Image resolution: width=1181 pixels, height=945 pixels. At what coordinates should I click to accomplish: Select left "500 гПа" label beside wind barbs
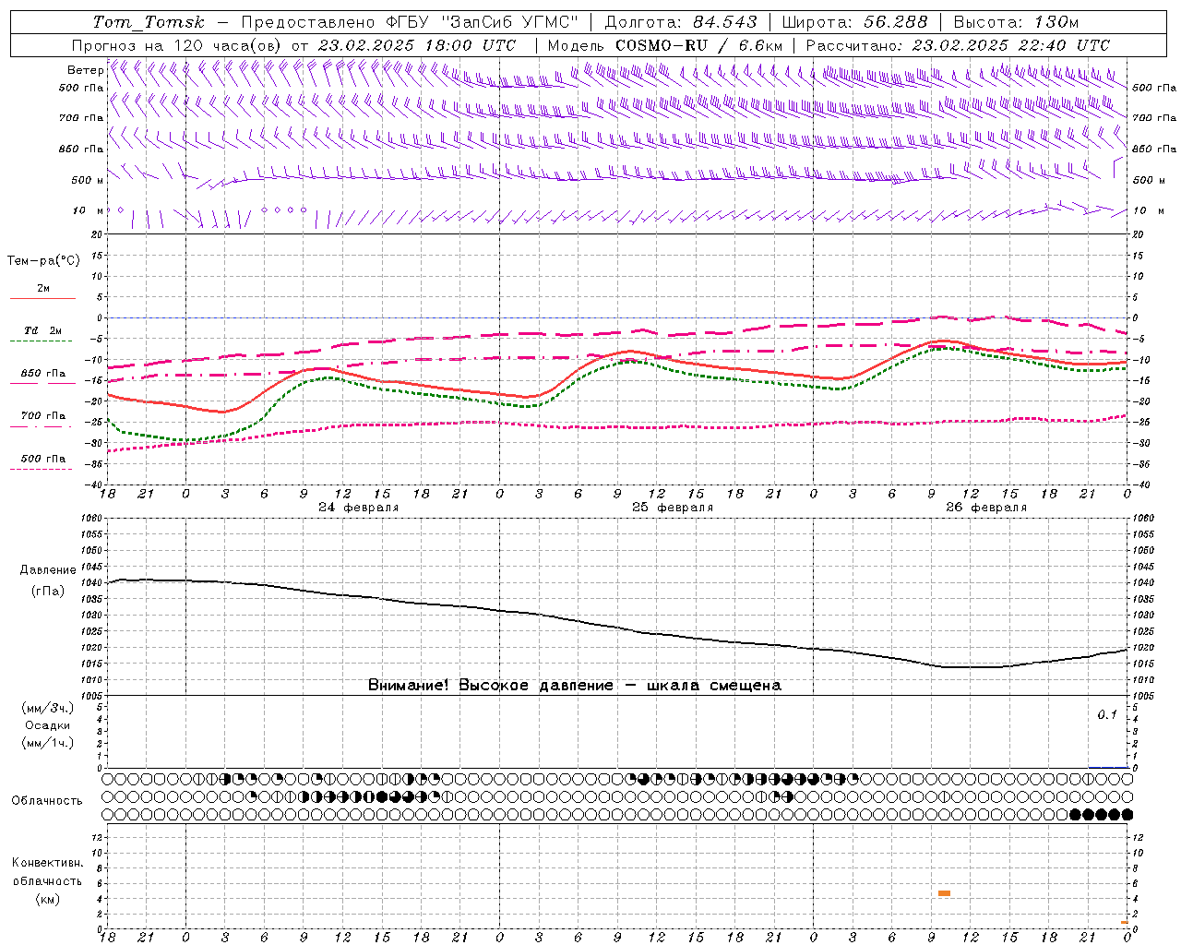click(81, 88)
